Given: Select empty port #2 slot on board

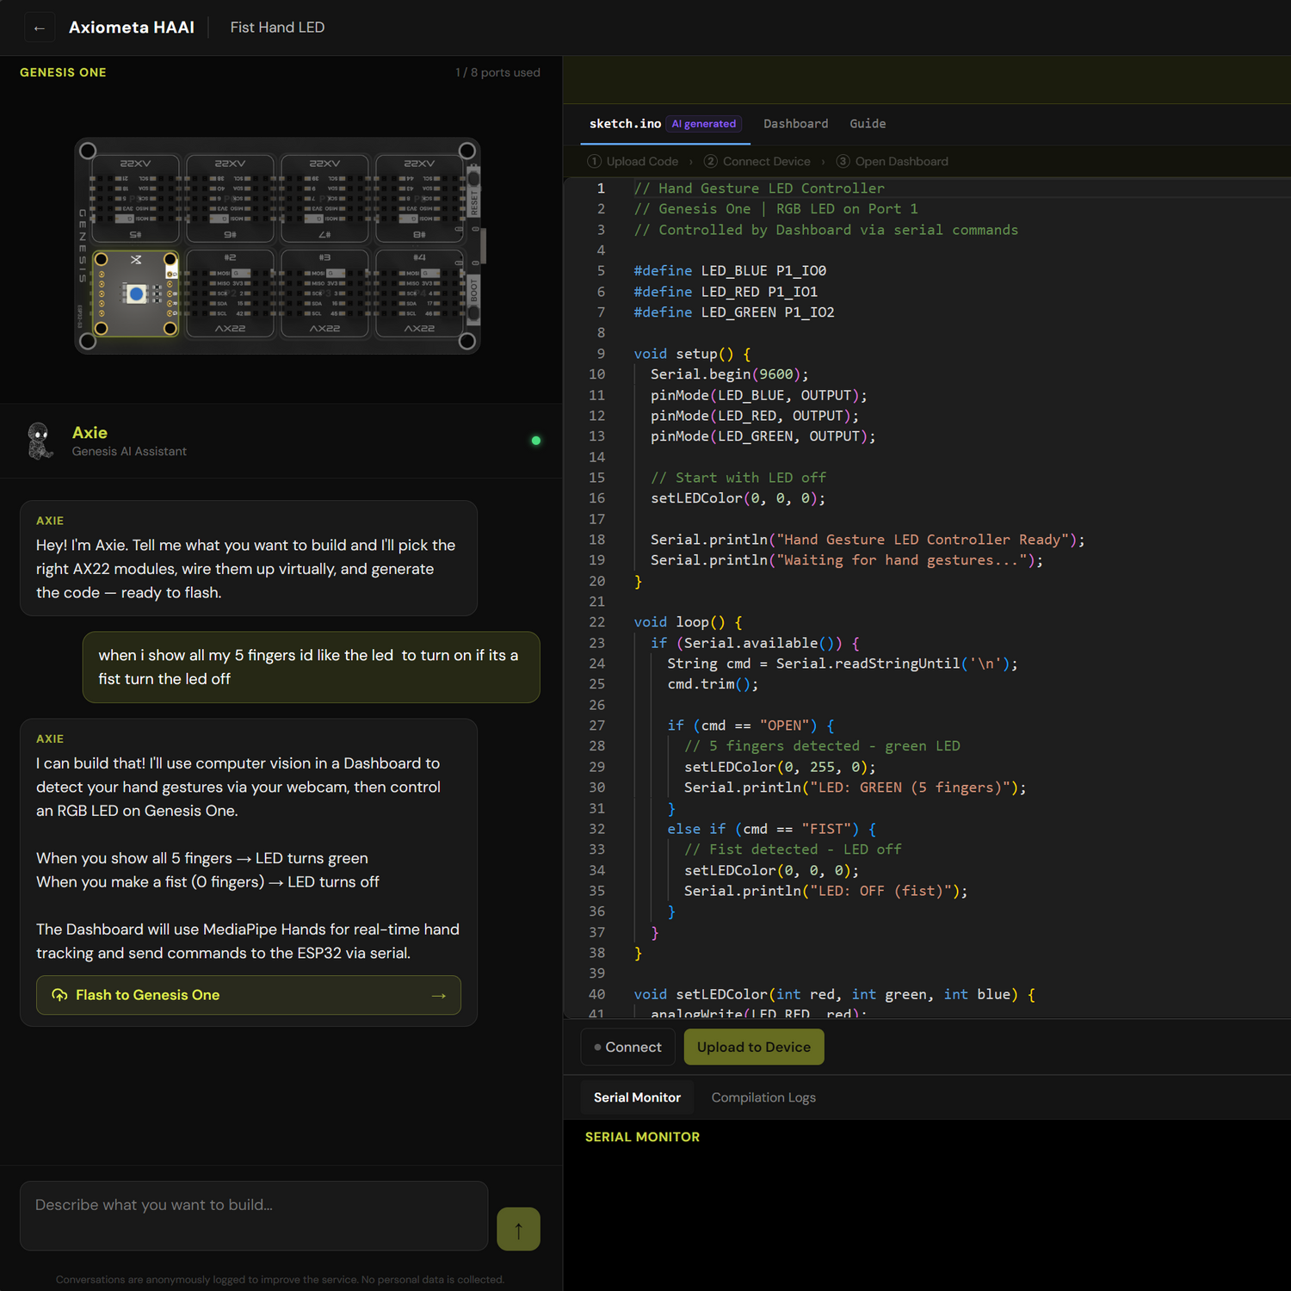Looking at the screenshot, I should (x=230, y=293).
